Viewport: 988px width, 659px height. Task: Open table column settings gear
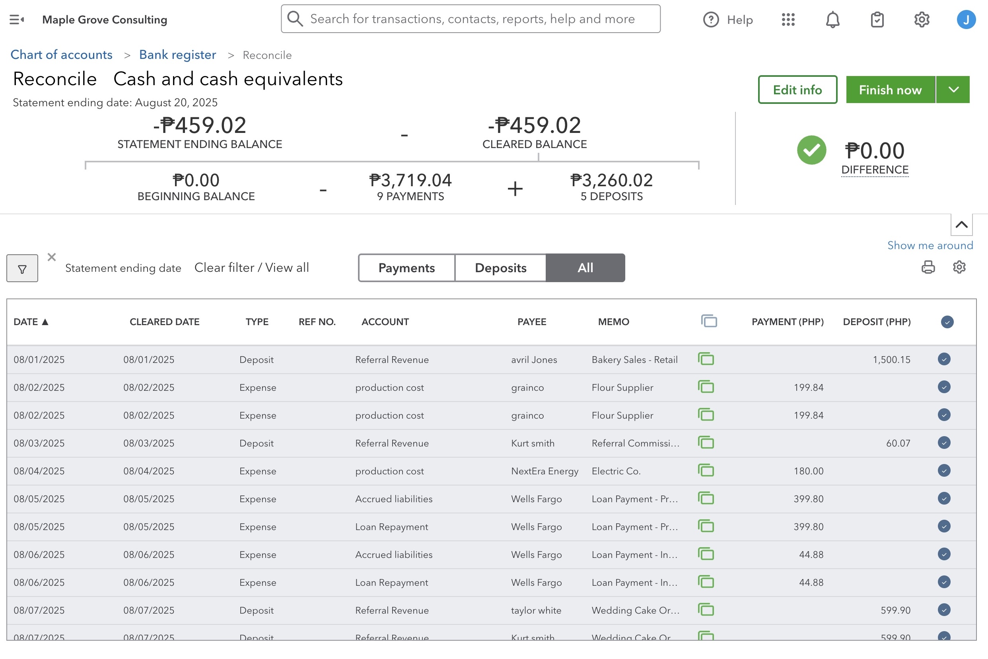click(959, 267)
